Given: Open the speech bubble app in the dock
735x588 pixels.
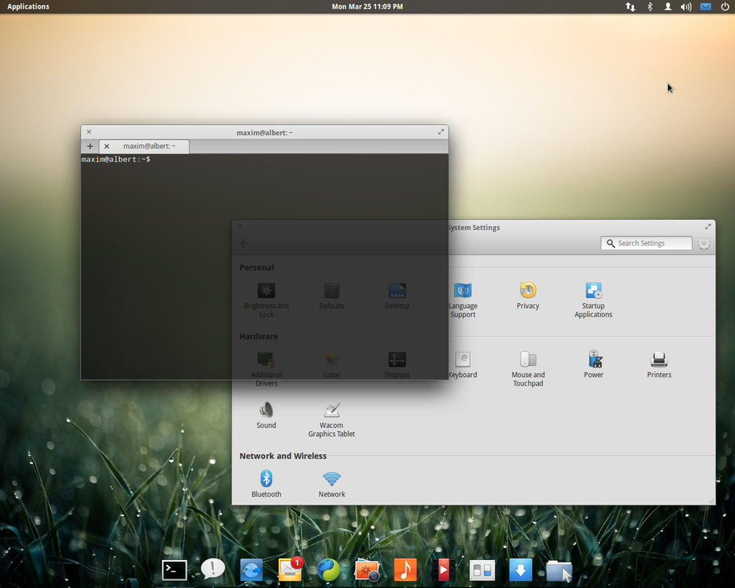Looking at the screenshot, I should [x=212, y=569].
